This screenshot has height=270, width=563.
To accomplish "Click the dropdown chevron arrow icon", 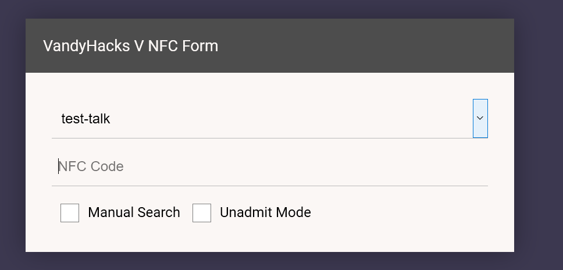I will (480, 118).
